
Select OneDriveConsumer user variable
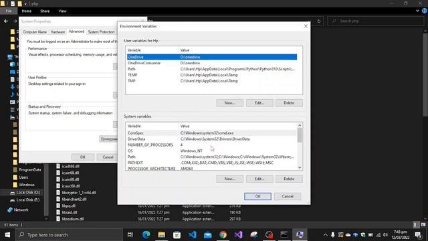pos(212,63)
